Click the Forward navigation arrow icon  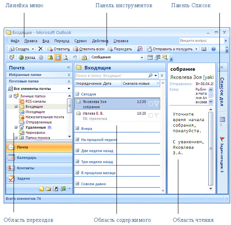41,58
